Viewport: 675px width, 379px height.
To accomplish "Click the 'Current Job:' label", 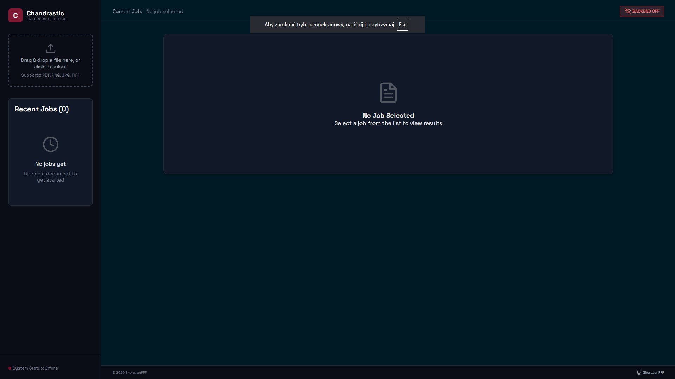I will 127,11.
